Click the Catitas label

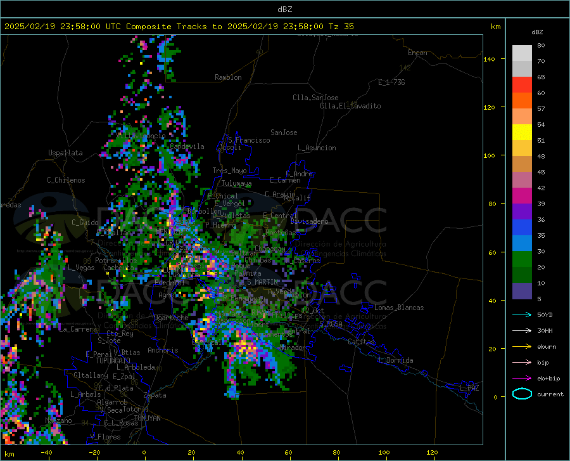pos(362,342)
